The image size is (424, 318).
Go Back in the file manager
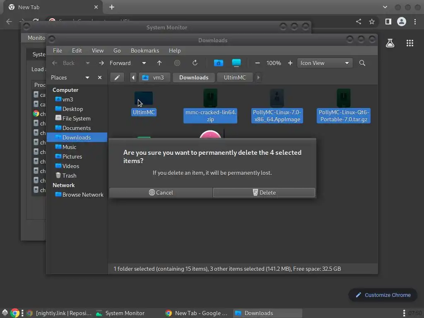(x=63, y=63)
